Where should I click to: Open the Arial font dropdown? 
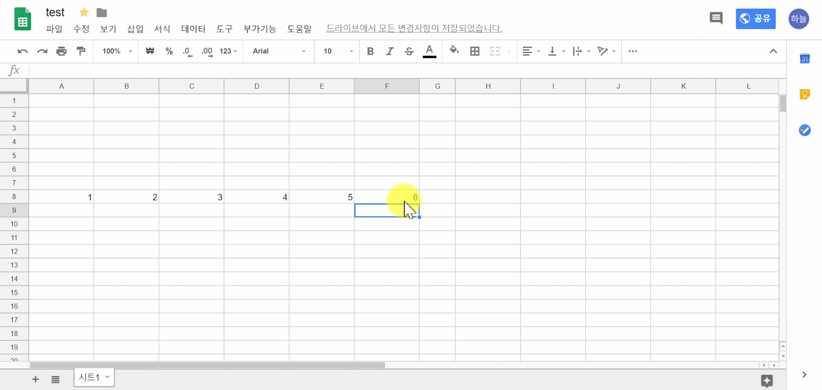pyautogui.click(x=279, y=51)
